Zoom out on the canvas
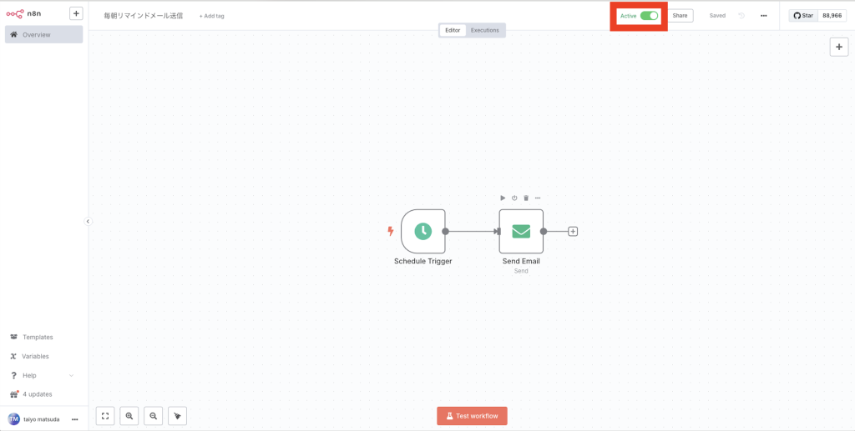This screenshot has width=855, height=431. (153, 415)
